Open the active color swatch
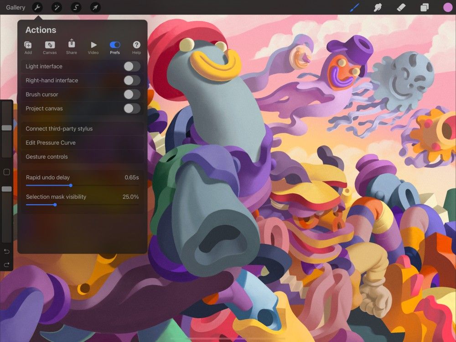The height and width of the screenshot is (342, 456). coord(447,7)
